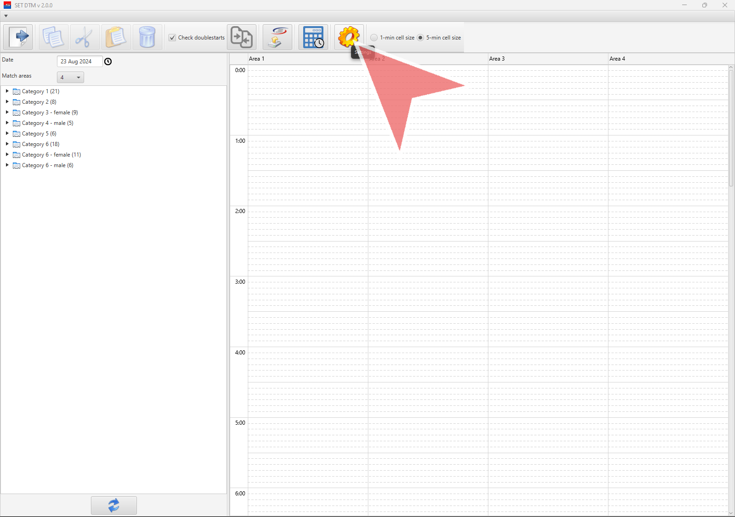
Task: Click the refresh arrows button below the list
Action: (114, 505)
